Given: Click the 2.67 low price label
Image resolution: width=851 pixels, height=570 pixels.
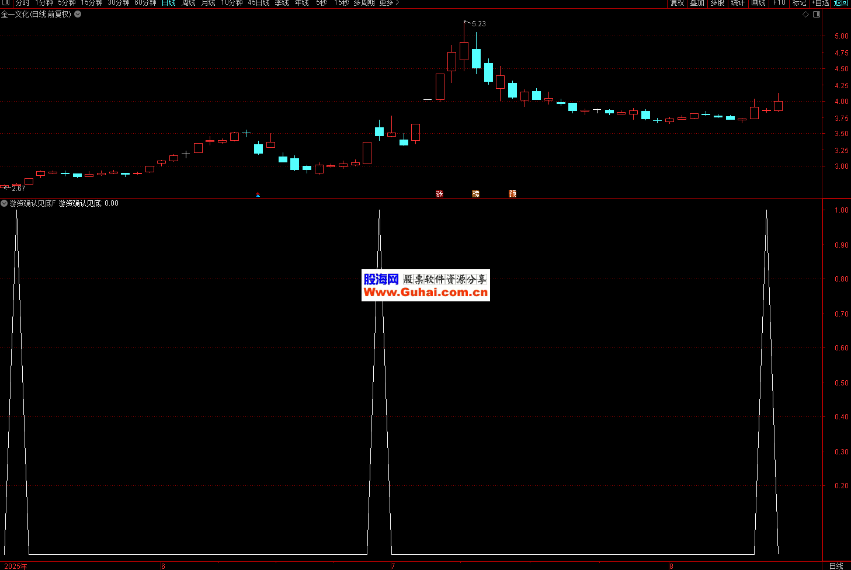Looking at the screenshot, I should click(18, 189).
